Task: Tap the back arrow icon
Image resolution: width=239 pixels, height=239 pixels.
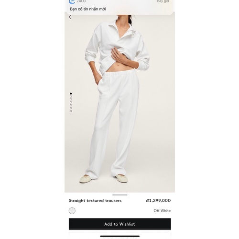Action: [70, 17]
